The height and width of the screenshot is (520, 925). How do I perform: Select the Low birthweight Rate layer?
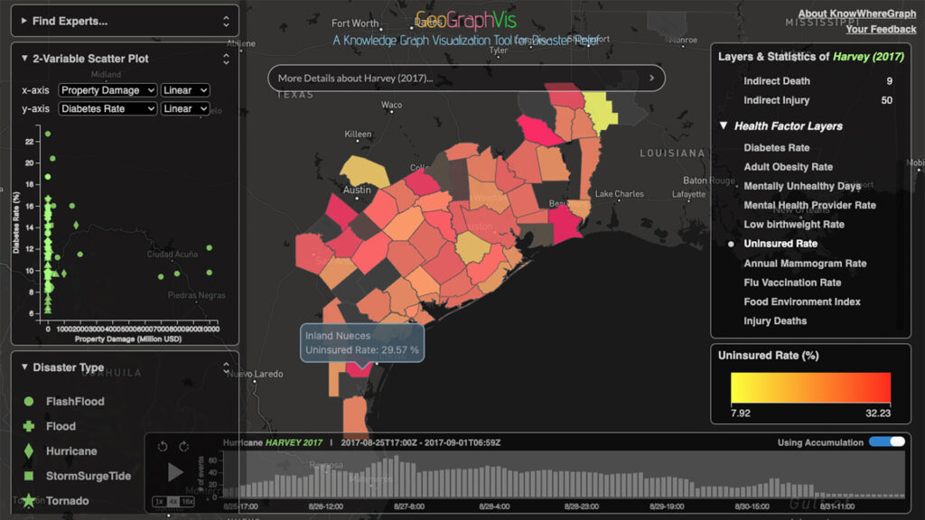click(x=793, y=225)
